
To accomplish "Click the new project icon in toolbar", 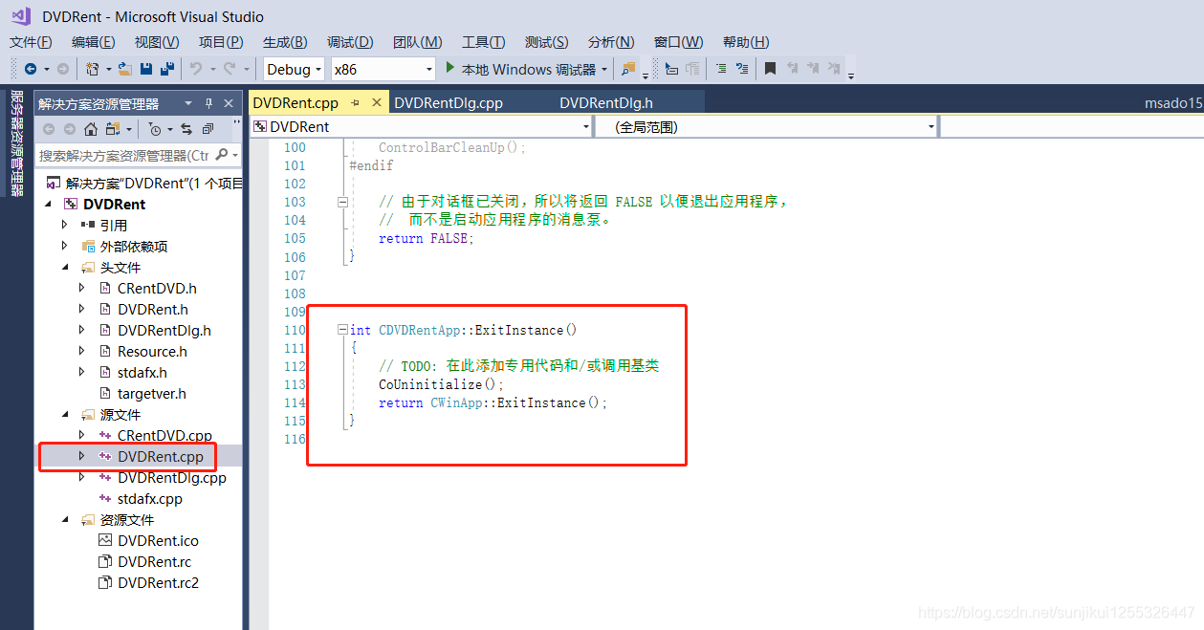I will click(92, 69).
